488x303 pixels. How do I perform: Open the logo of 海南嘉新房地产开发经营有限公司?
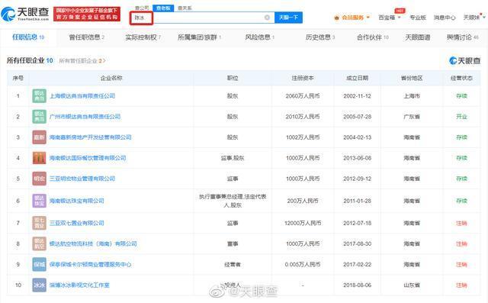point(39,137)
